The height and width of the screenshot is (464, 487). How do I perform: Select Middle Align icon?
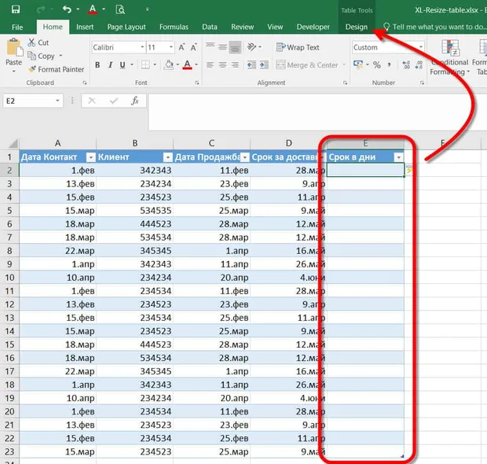click(223, 47)
